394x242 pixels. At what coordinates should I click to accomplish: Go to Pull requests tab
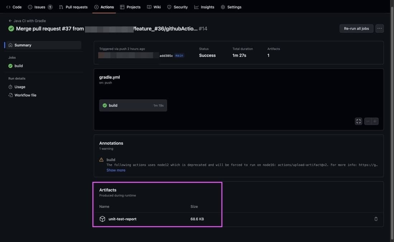73,7
